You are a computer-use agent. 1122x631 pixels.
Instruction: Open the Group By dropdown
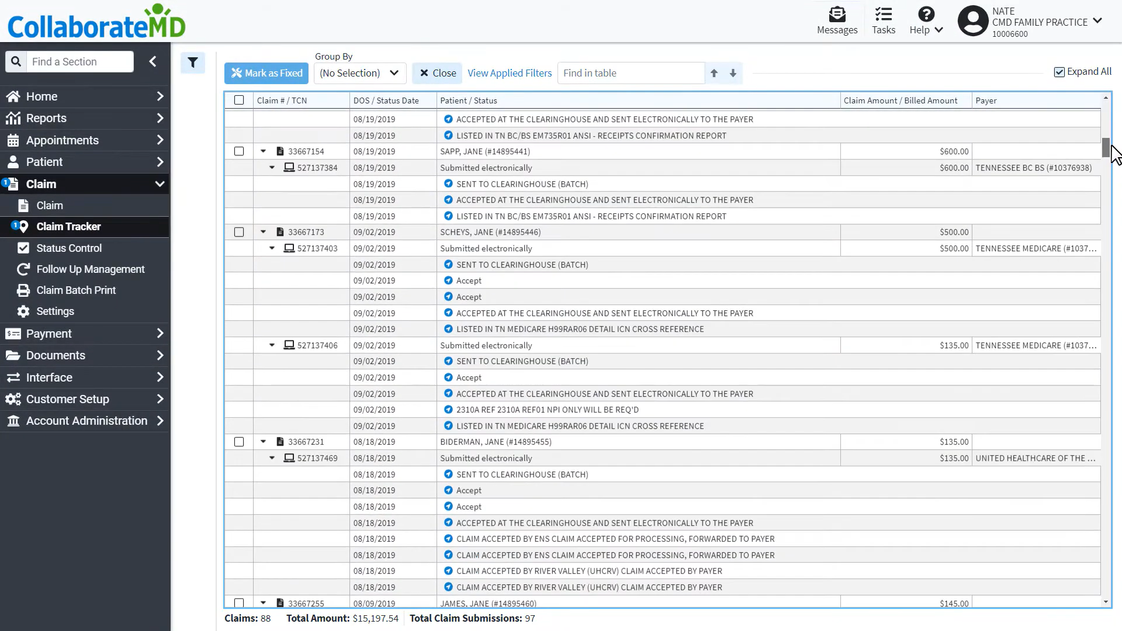(360, 73)
